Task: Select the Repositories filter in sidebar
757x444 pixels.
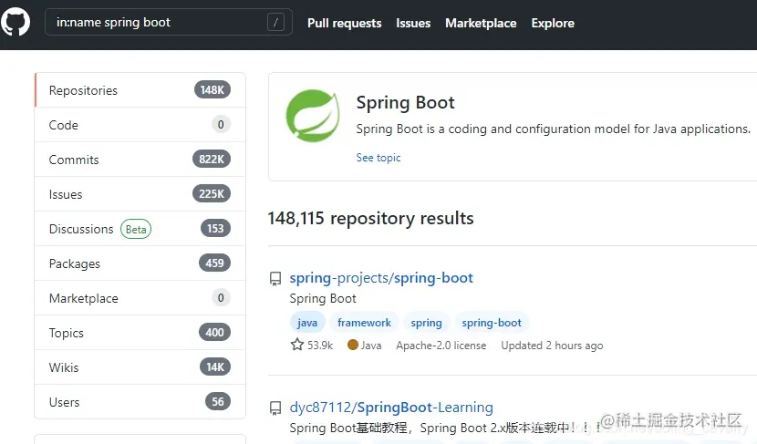Action: coord(140,90)
